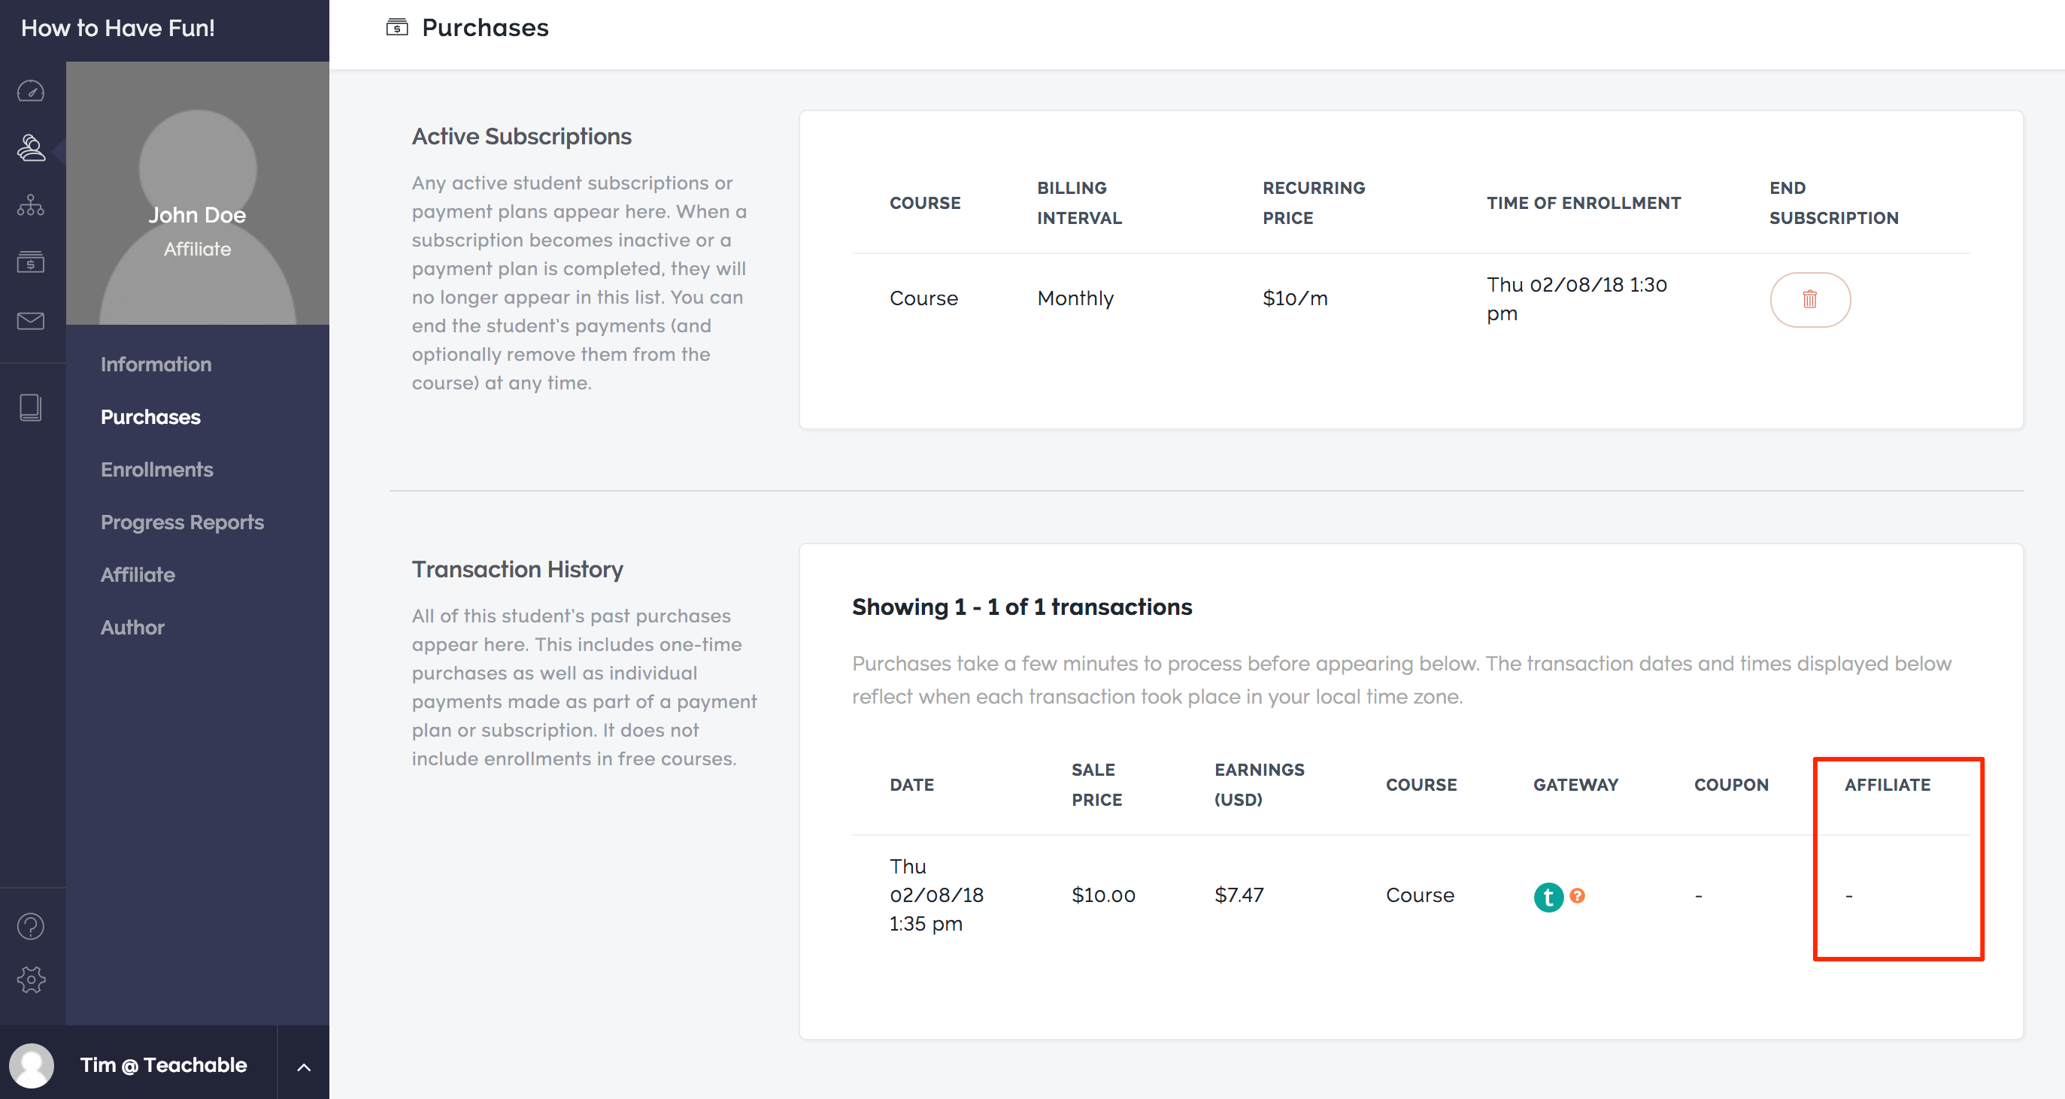
Task: Click the END SUBSCRIPTION column header
Action: [1833, 203]
